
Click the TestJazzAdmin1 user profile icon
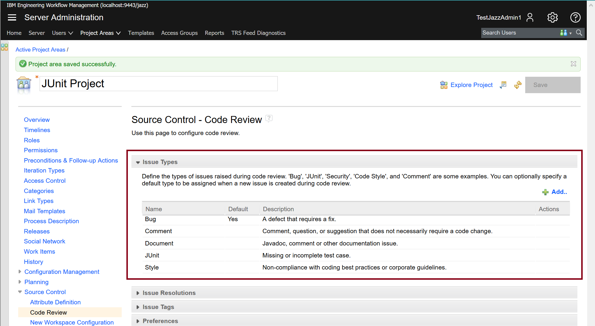click(530, 18)
